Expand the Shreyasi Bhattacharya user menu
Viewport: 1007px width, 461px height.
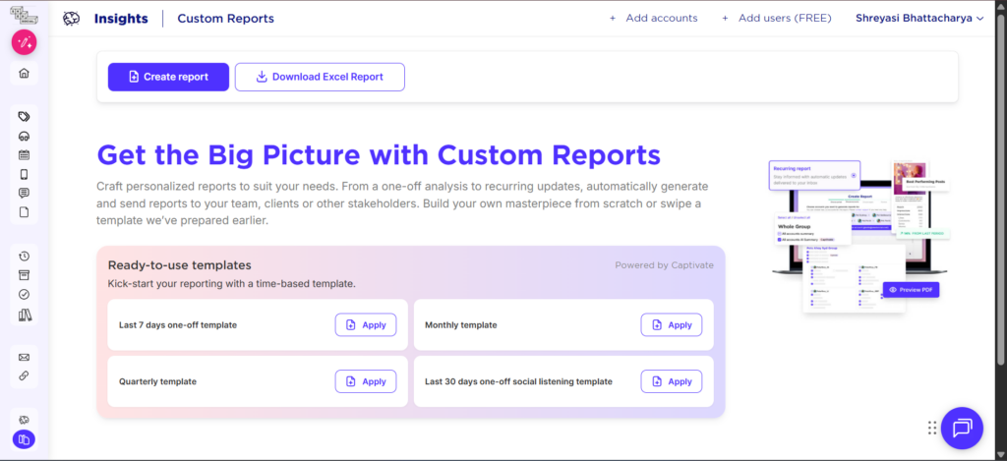click(x=919, y=19)
